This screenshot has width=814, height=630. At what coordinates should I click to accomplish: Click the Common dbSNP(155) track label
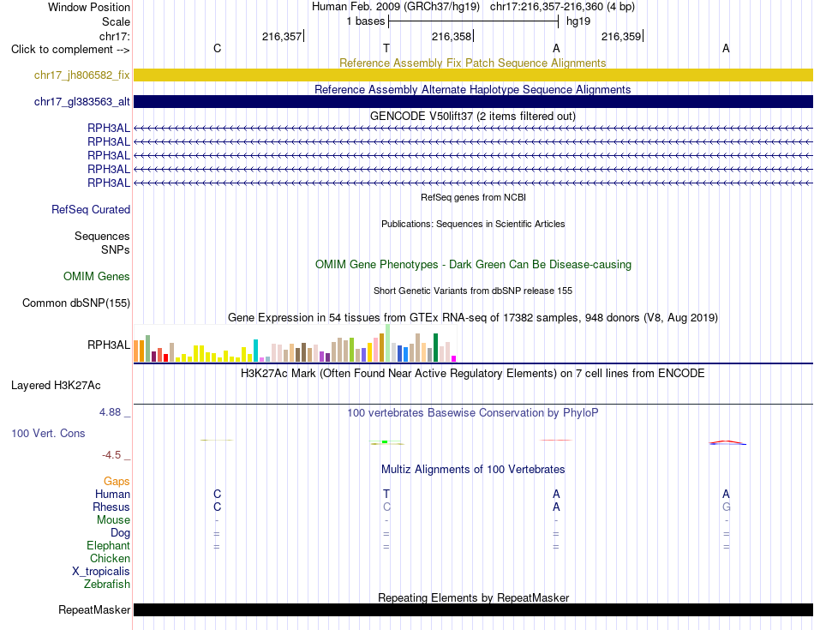click(75, 303)
